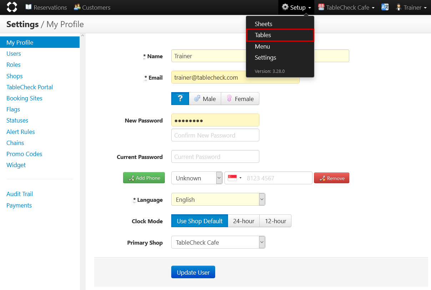Open the Users sidebar link

14,54
